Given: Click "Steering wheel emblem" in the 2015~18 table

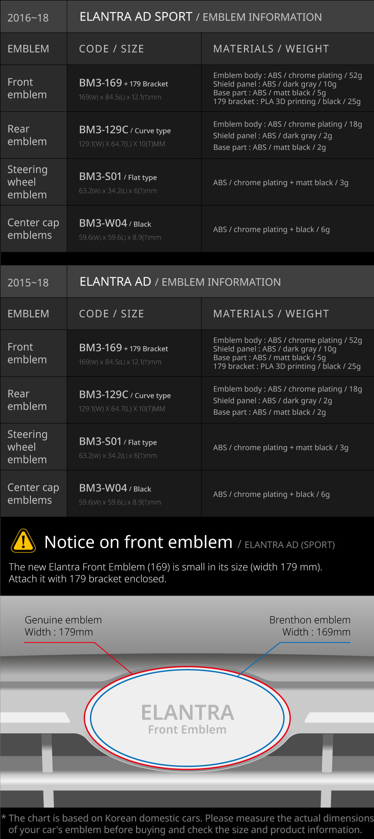Looking at the screenshot, I should click(27, 447).
